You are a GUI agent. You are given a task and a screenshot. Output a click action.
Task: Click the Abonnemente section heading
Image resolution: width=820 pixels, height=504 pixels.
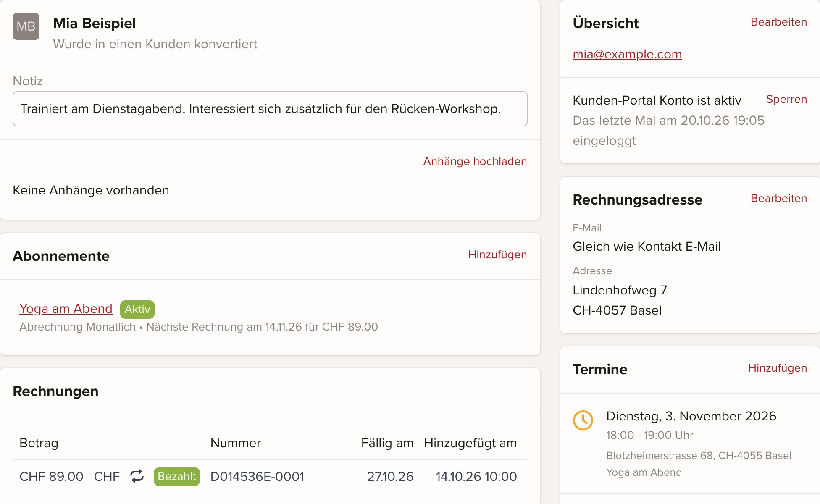click(x=61, y=256)
